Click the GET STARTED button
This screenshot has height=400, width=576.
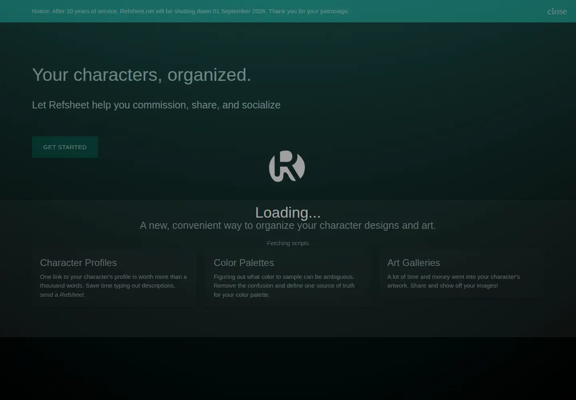pyautogui.click(x=65, y=147)
